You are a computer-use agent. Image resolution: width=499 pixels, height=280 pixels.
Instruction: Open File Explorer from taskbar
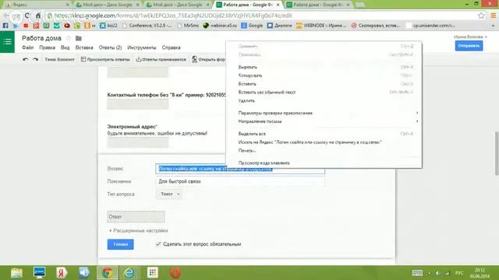click(x=16, y=273)
